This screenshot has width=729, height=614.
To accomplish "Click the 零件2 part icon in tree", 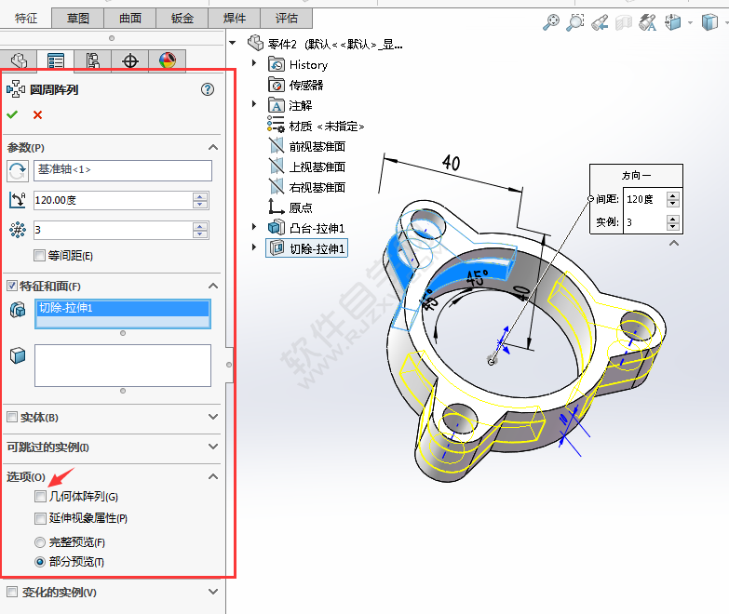I will tap(256, 43).
